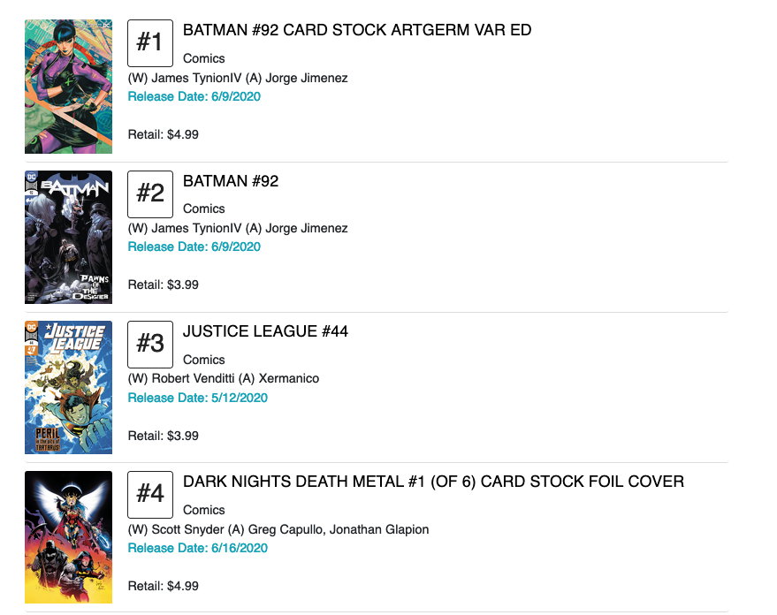The height and width of the screenshot is (615, 777).
Task: Click the Scott Snyder, Greg Capullo credits line
Action: 278,529
